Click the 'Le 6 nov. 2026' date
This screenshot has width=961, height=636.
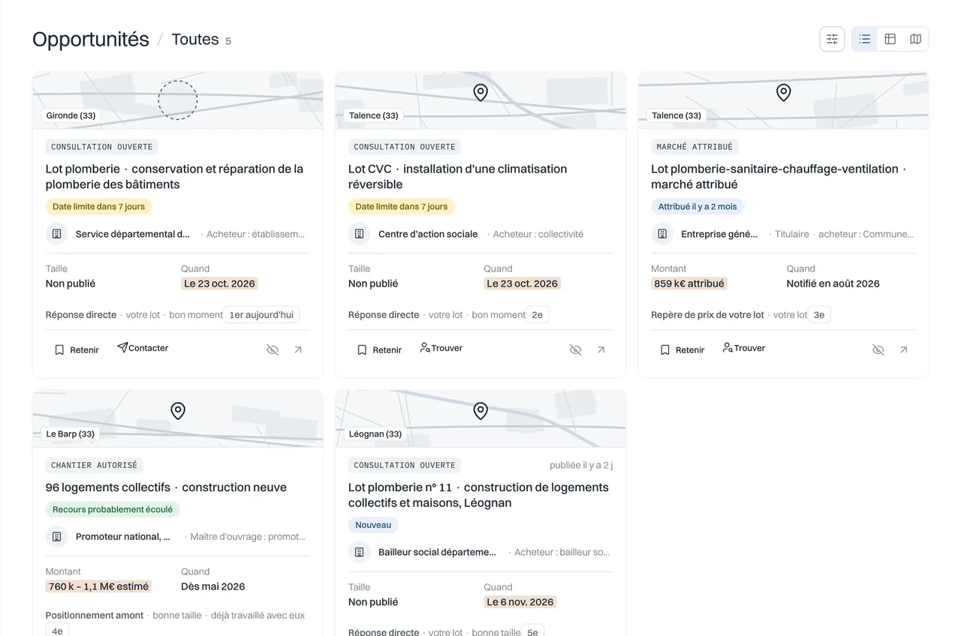(x=520, y=601)
